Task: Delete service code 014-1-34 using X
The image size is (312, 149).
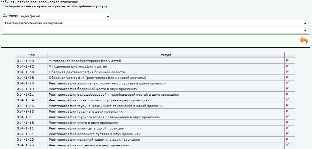Action: point(287,100)
